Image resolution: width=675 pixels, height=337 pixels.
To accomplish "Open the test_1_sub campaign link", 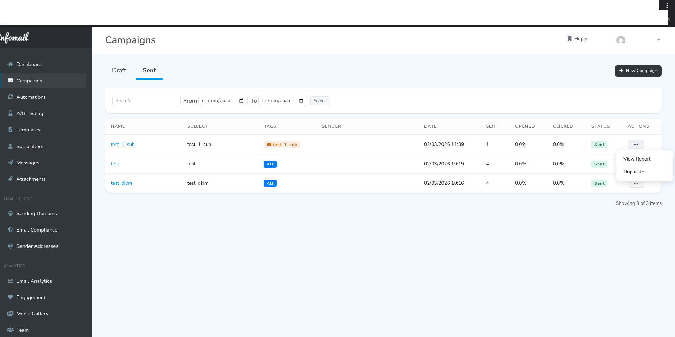I will 123,145.
